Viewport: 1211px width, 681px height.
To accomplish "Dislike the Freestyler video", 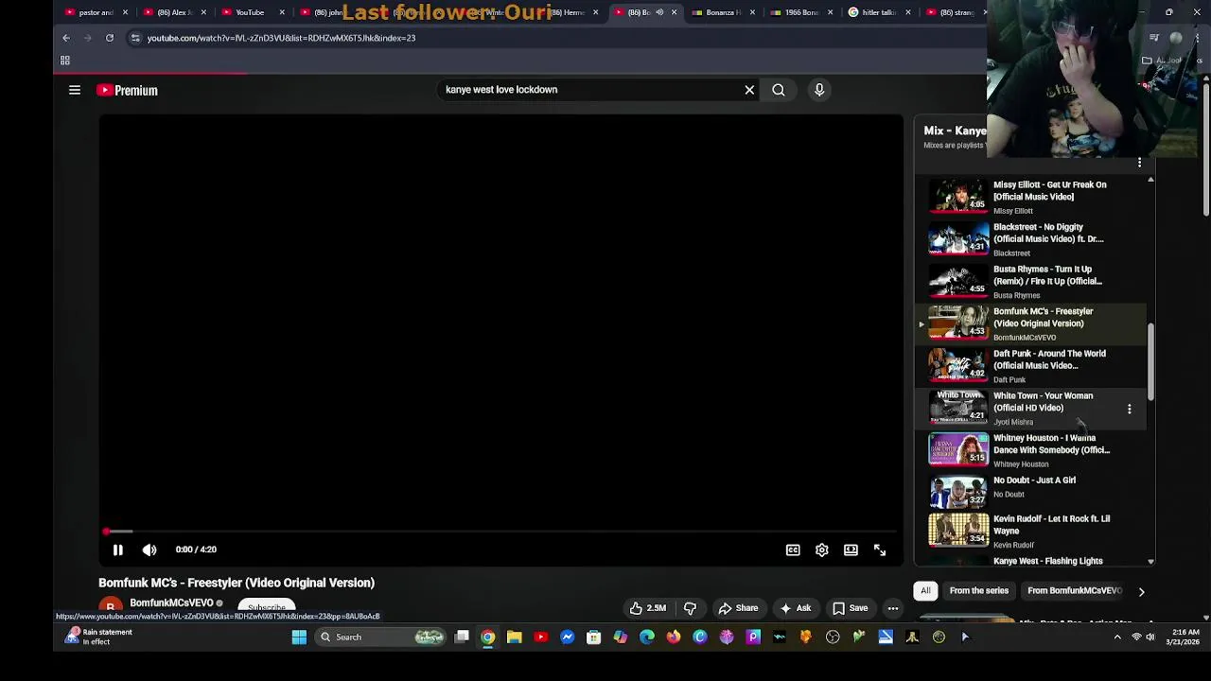I will click(x=690, y=608).
